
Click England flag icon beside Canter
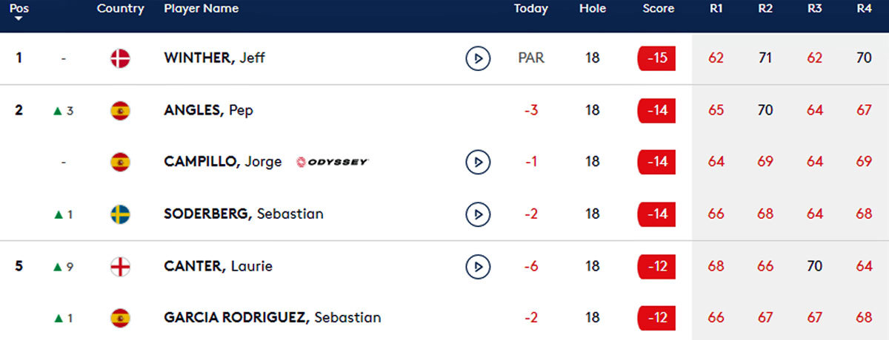[120, 266]
